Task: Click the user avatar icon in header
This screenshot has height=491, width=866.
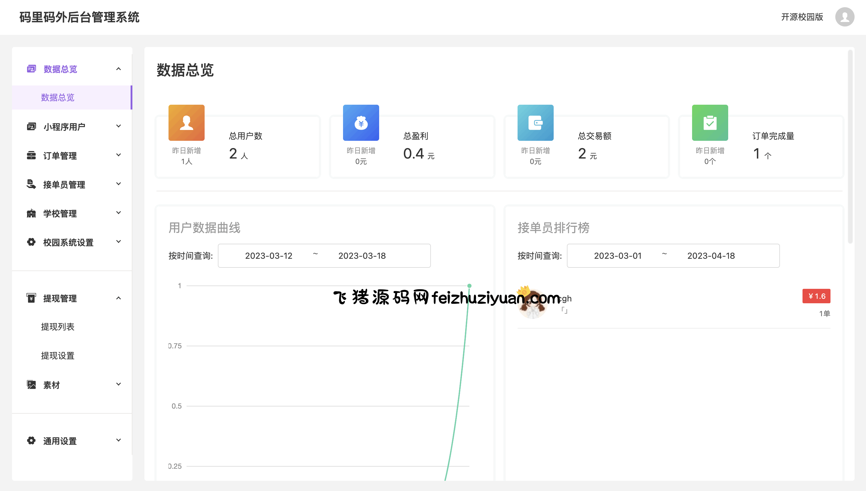Action: (844, 17)
